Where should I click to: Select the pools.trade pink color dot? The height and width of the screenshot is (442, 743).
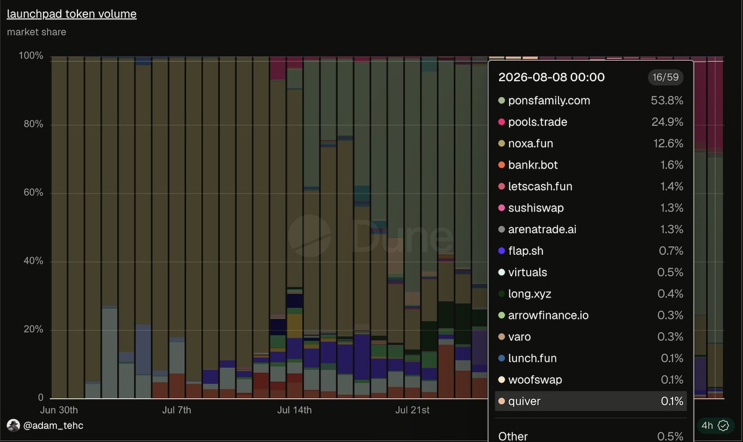point(502,122)
